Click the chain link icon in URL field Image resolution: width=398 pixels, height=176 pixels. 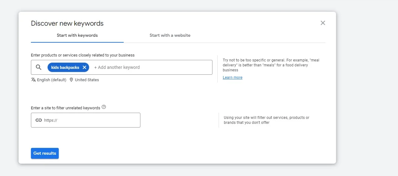coord(39,120)
